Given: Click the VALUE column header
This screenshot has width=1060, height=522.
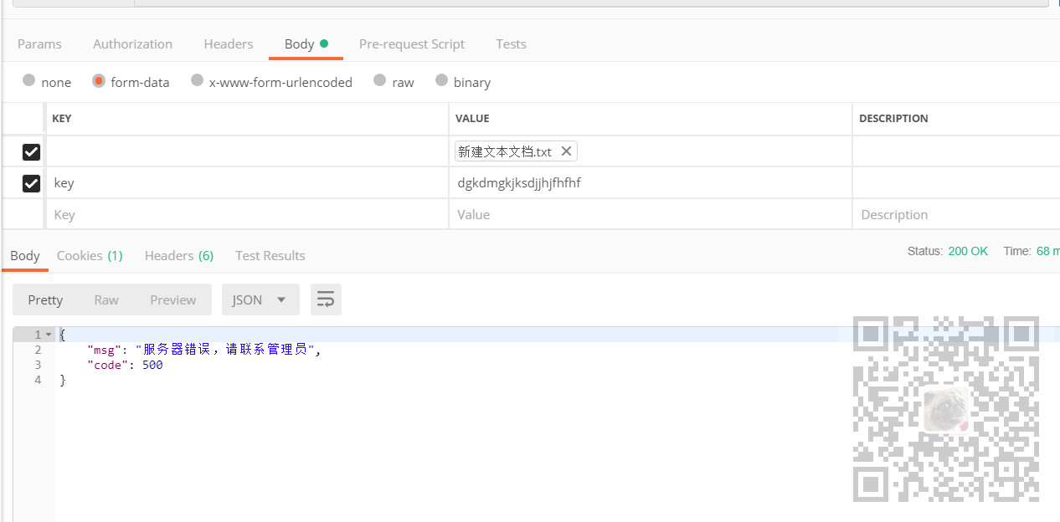Looking at the screenshot, I should [472, 118].
